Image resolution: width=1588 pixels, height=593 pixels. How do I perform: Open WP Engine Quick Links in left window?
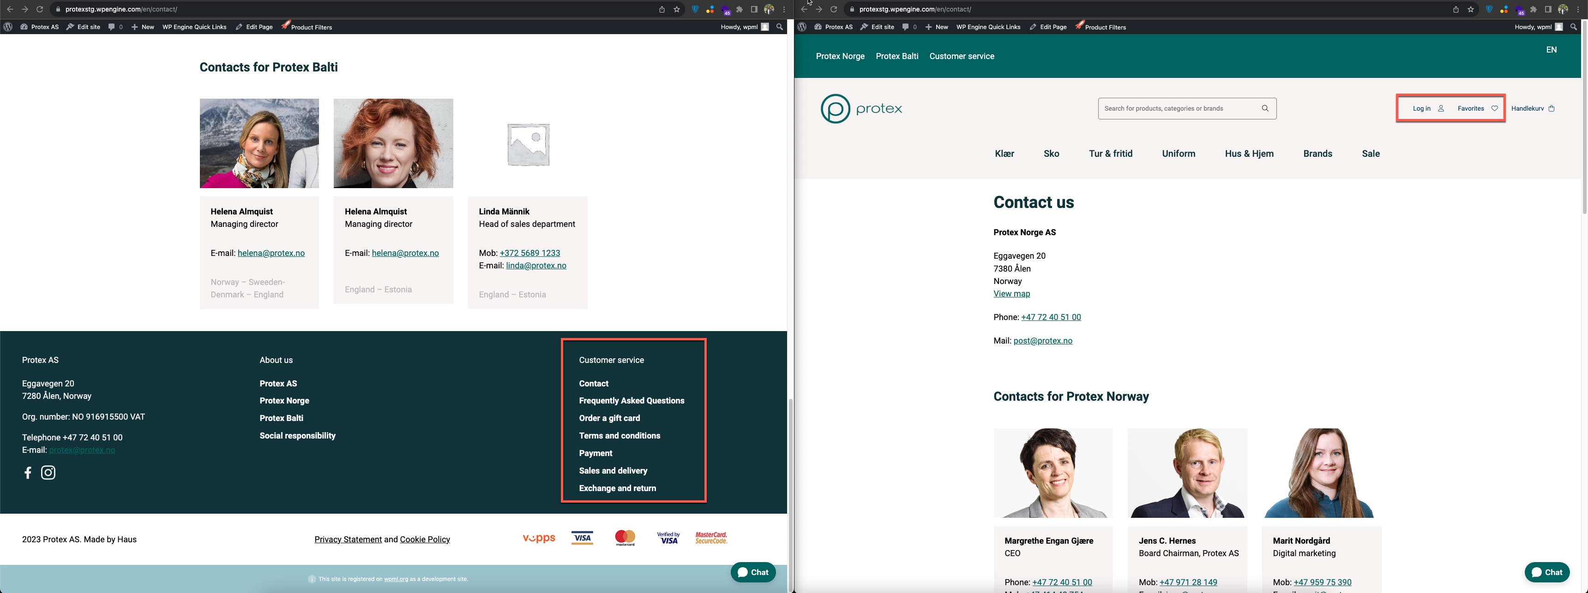click(x=194, y=27)
